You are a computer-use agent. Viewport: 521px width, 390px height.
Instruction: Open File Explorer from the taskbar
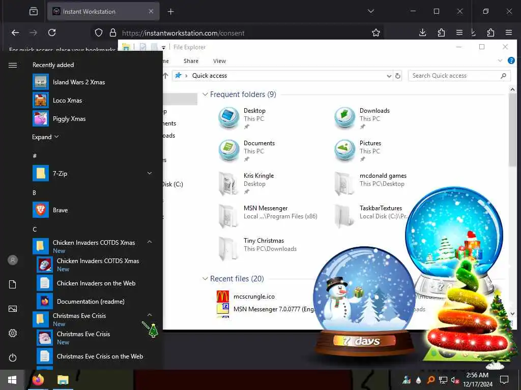pyautogui.click(x=63, y=380)
